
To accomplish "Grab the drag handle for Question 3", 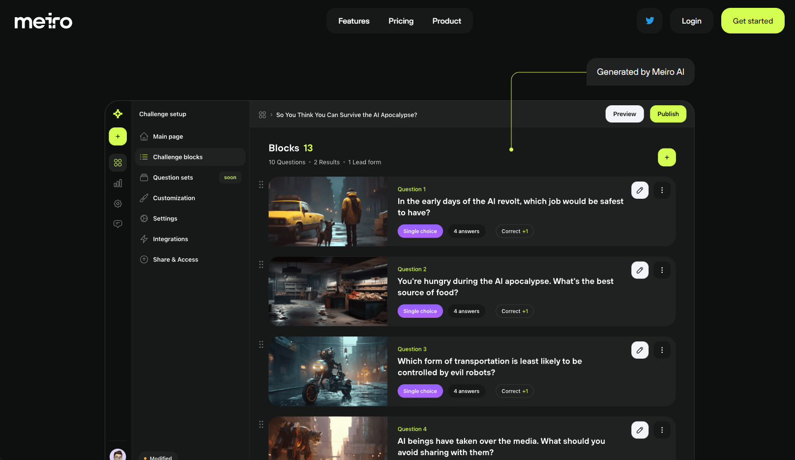I will point(261,344).
